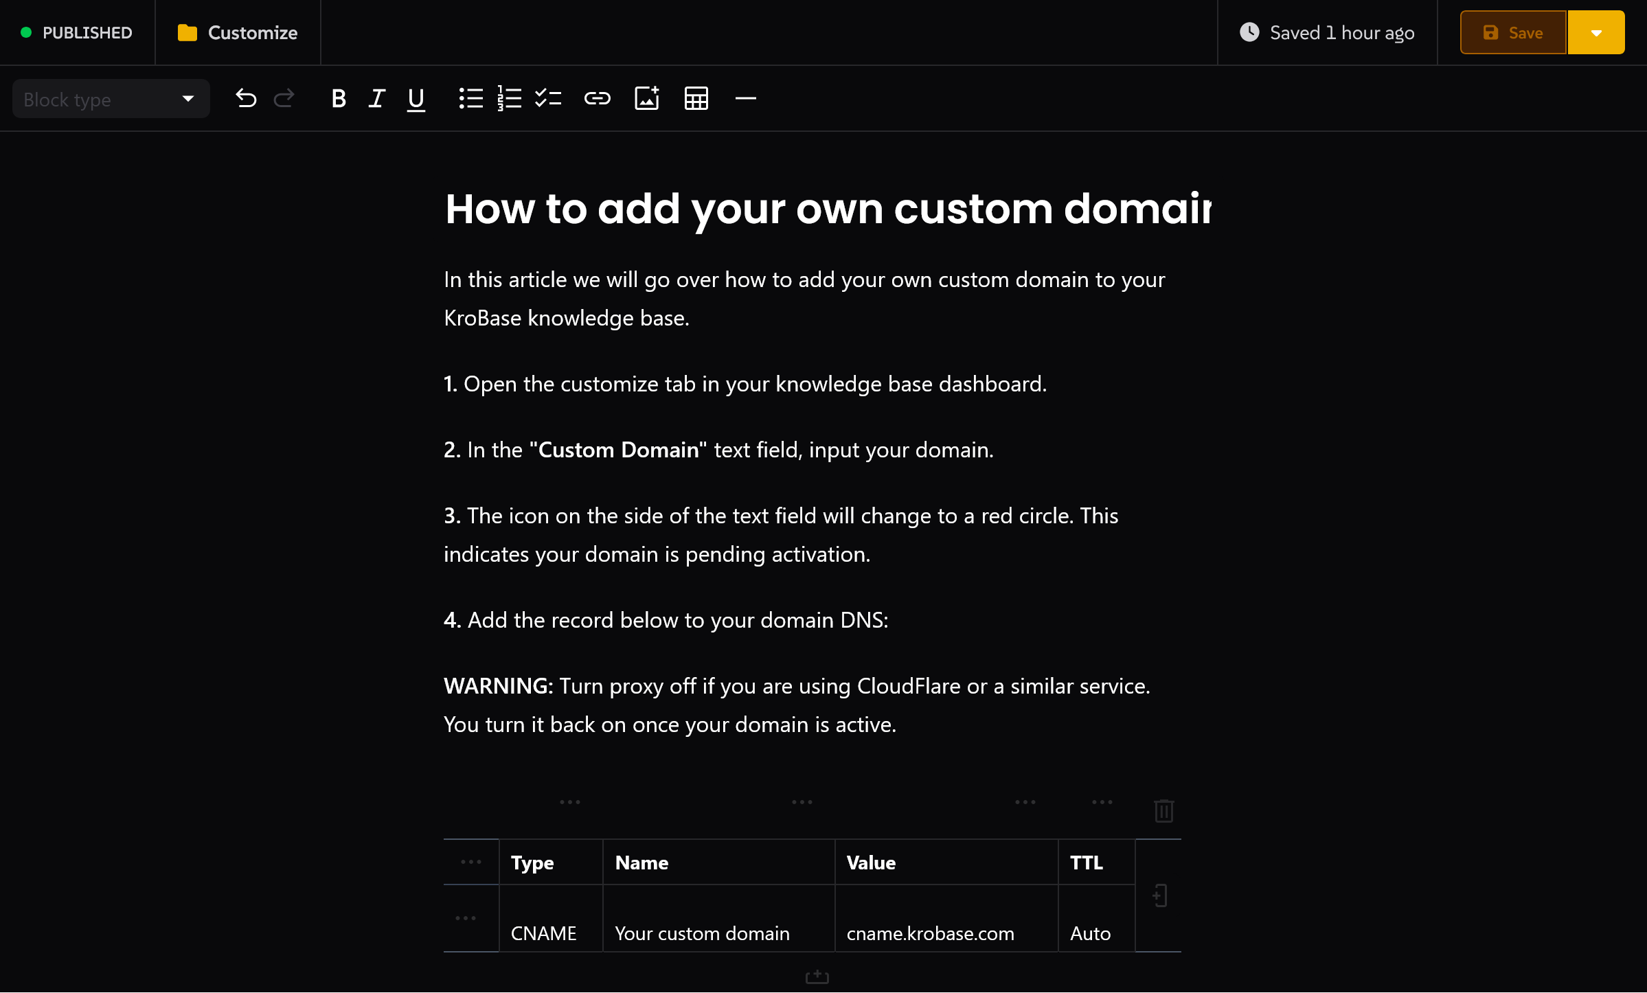The width and height of the screenshot is (1647, 993).
Task: Delete the table with trash icon
Action: click(x=1163, y=811)
